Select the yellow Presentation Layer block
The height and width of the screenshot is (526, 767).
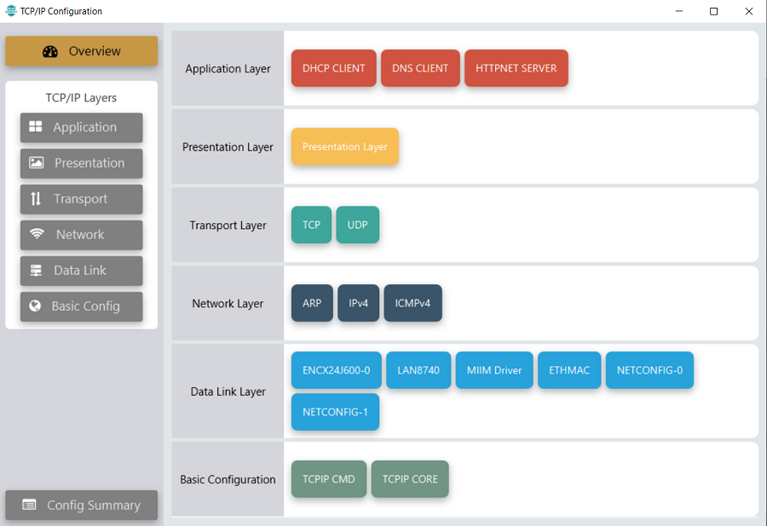[x=344, y=146]
